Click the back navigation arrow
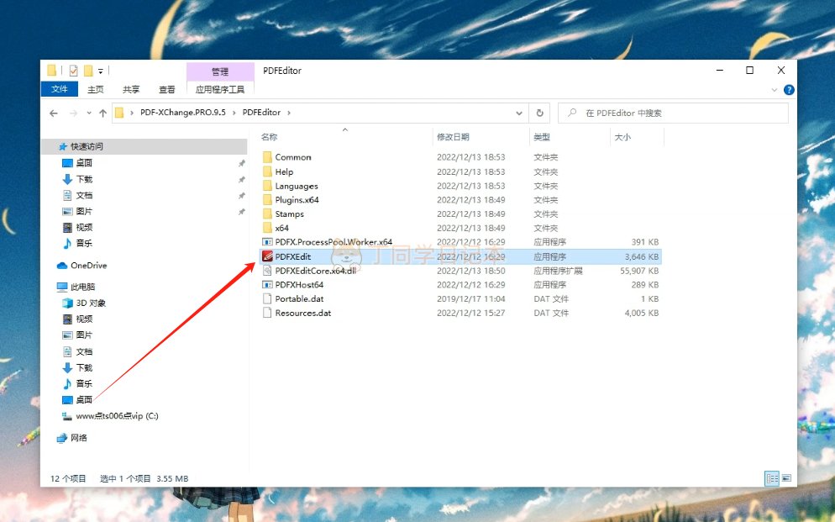Viewport: 835px width, 522px height. [x=54, y=113]
